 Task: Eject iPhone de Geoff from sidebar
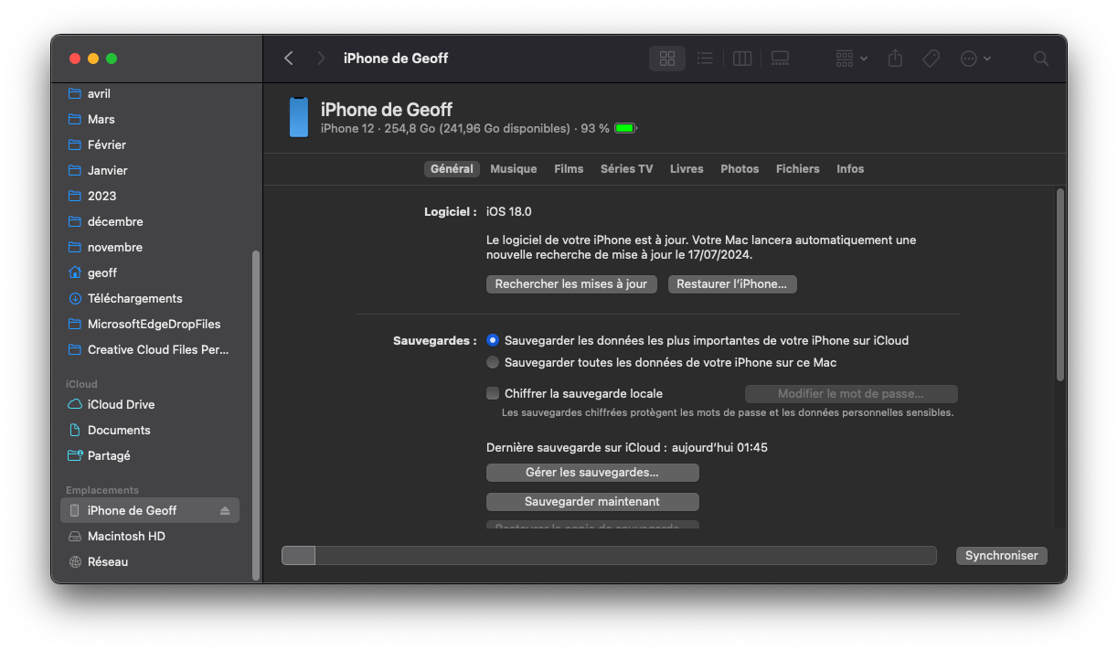[x=225, y=511]
